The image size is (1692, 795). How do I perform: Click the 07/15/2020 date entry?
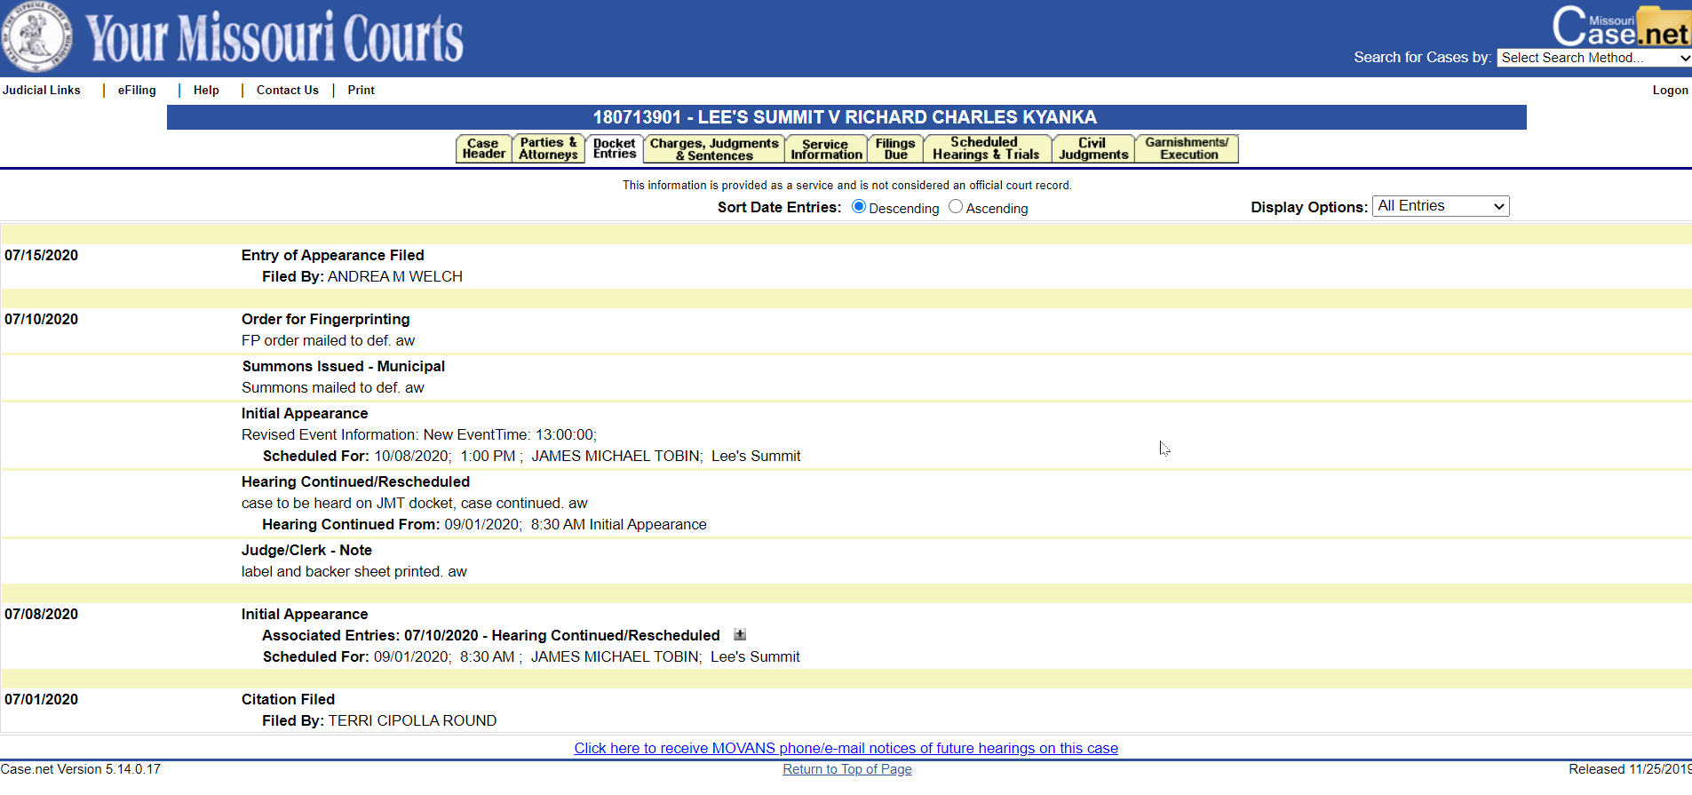41,255
